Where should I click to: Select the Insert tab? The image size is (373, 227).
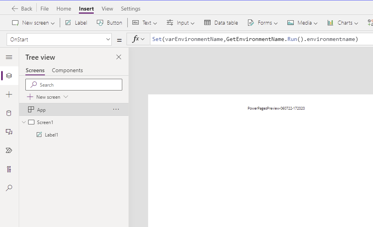[x=86, y=9]
